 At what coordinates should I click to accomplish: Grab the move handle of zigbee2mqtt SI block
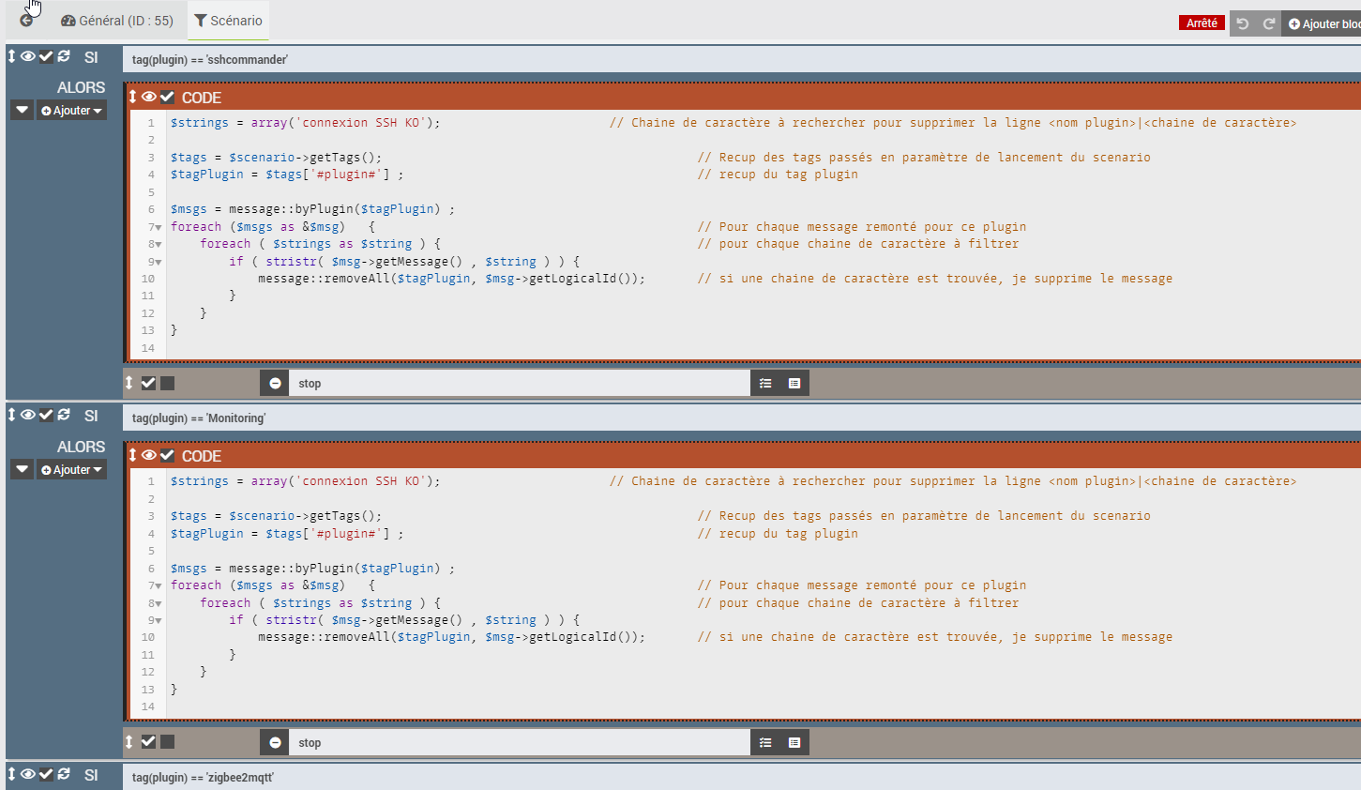click(12, 774)
